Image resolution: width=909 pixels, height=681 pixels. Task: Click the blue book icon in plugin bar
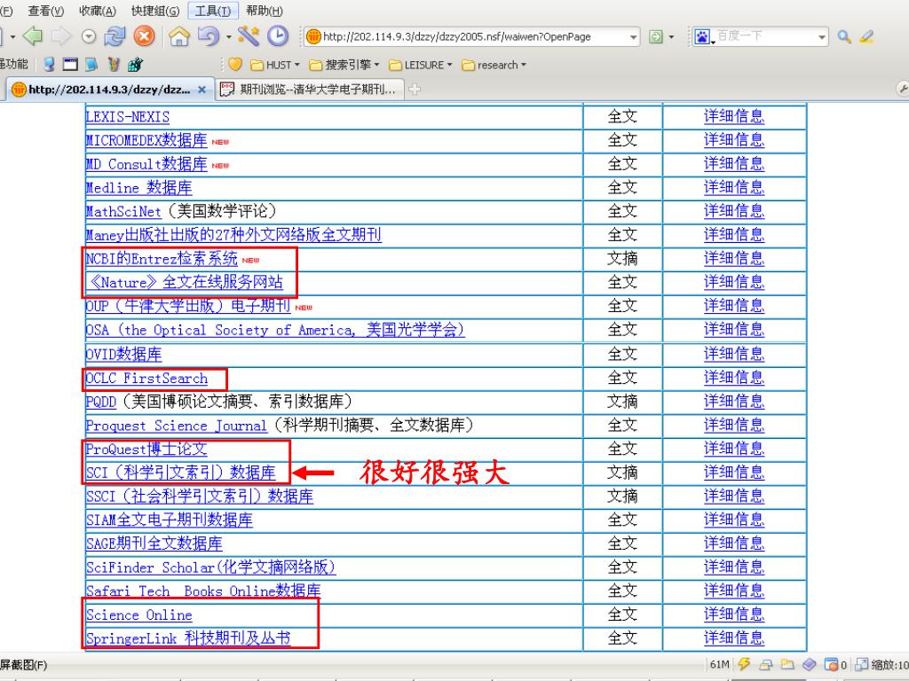tap(91, 64)
